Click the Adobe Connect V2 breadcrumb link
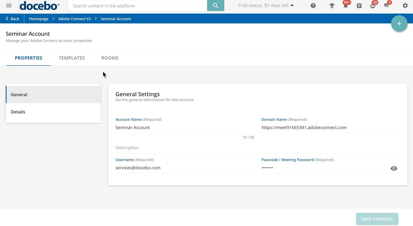Viewport: 413px width, 226px height. (x=74, y=19)
